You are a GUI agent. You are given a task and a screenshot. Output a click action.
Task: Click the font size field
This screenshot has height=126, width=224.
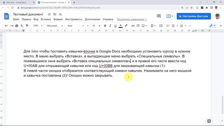[93, 26]
